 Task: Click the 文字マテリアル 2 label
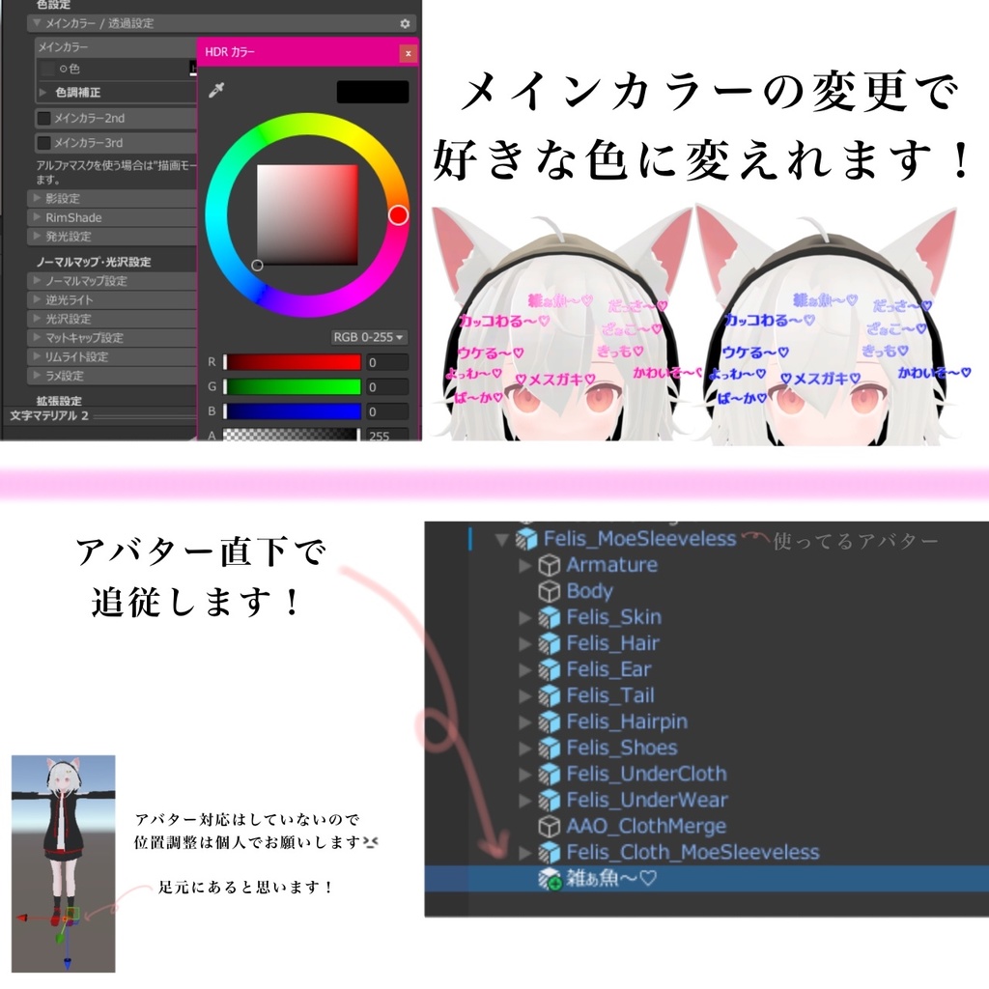(46, 416)
